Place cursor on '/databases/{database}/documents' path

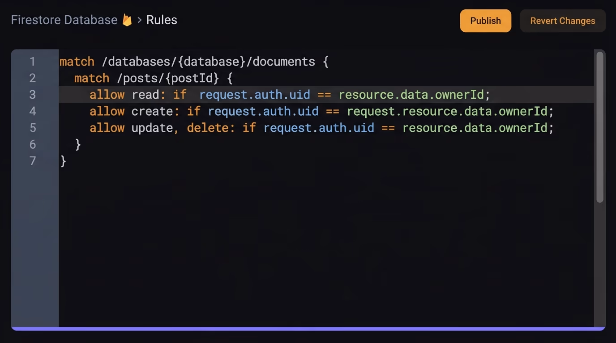coord(209,62)
